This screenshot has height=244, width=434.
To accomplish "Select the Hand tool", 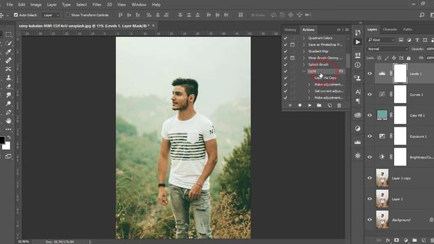I will click(8, 121).
